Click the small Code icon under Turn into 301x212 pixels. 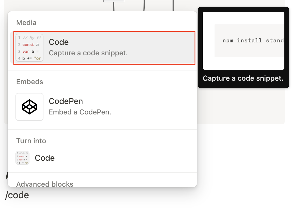pyautogui.click(x=22, y=158)
